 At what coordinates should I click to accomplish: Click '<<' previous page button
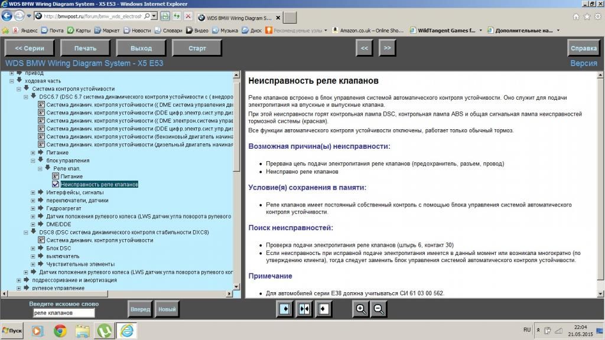364,48
